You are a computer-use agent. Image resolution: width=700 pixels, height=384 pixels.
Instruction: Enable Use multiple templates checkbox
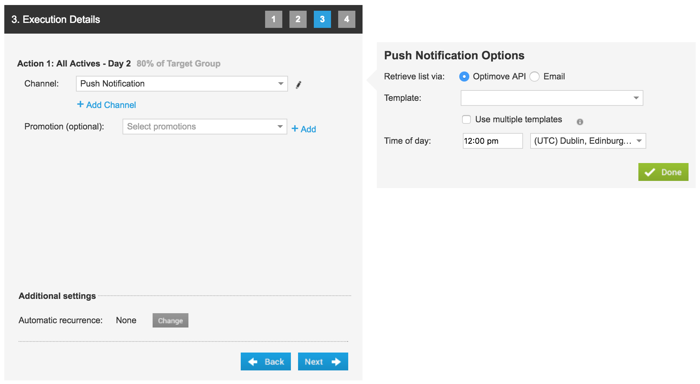point(466,119)
